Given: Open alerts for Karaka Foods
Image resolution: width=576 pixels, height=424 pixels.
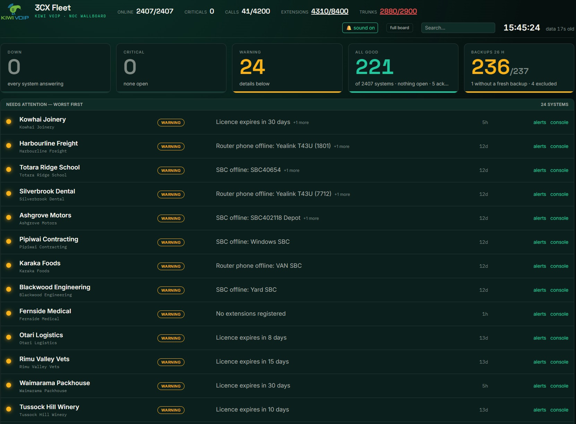Looking at the screenshot, I should click(540, 266).
